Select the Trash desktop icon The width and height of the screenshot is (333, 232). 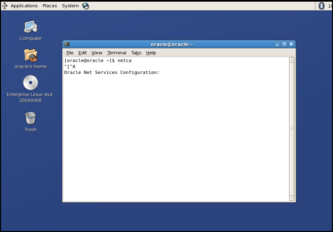click(31, 118)
